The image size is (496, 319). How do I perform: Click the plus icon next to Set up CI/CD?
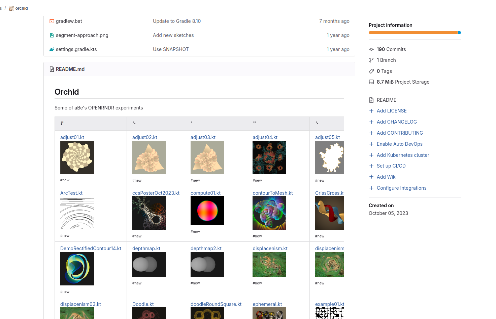coord(371,166)
